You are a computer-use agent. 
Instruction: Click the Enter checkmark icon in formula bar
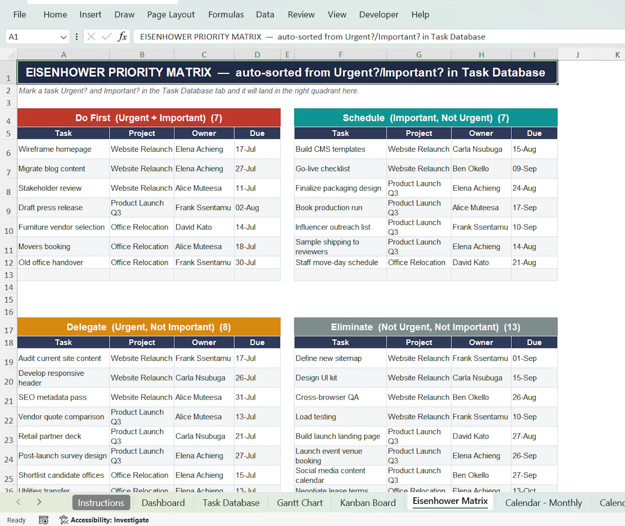point(107,37)
